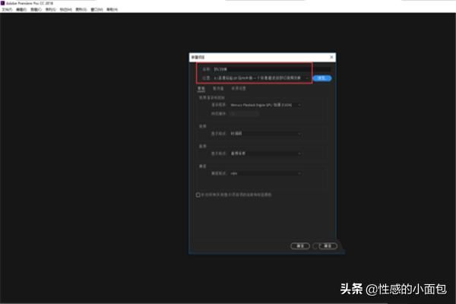
Task: Switch to the General (常规) tab
Action: click(201, 88)
